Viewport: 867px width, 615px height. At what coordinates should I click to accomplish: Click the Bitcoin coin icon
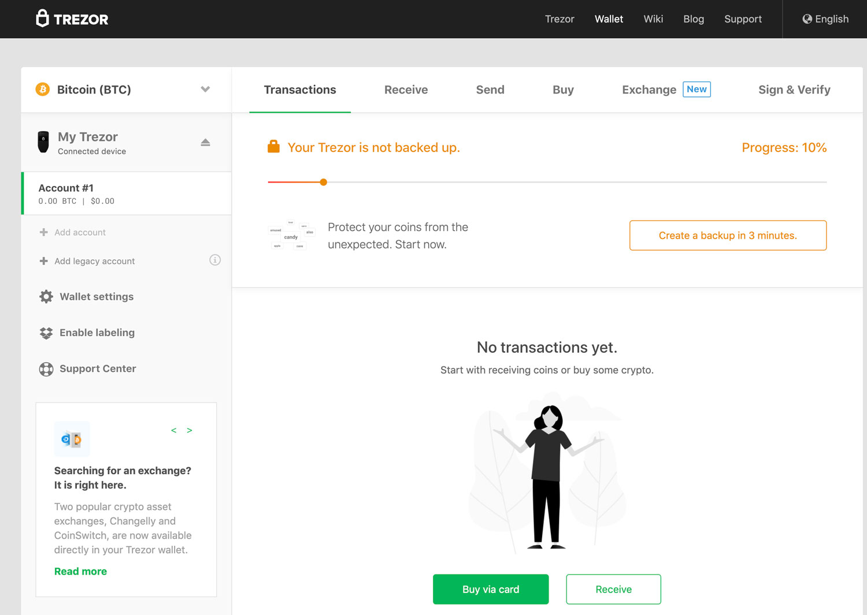tap(43, 89)
